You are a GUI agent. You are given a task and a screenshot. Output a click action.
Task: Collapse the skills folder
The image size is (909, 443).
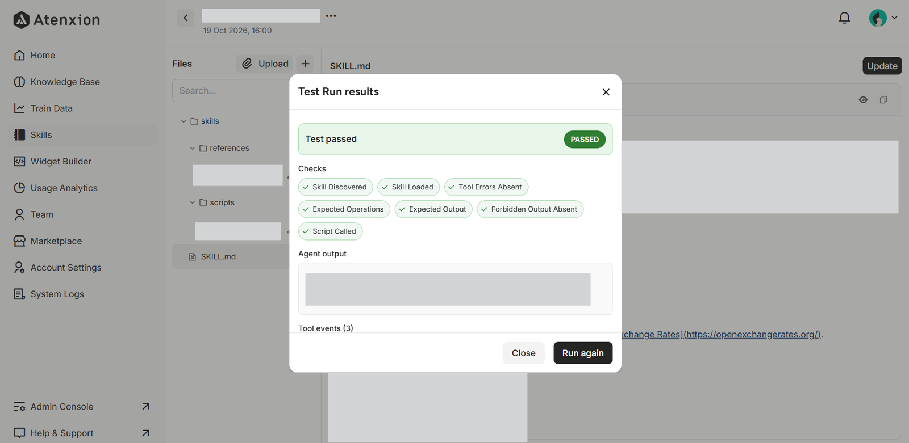184,121
